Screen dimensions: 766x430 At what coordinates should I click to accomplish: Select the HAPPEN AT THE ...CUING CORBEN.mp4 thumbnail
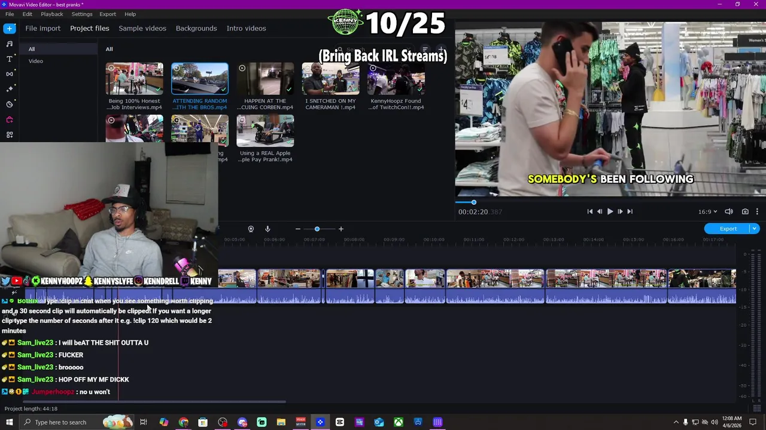[x=265, y=78]
